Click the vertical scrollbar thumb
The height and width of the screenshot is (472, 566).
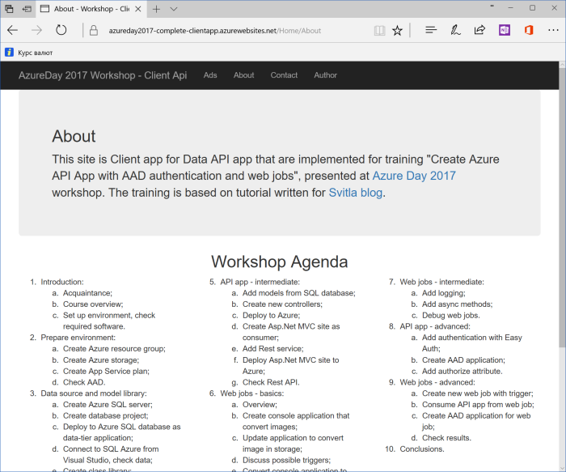(x=562, y=208)
